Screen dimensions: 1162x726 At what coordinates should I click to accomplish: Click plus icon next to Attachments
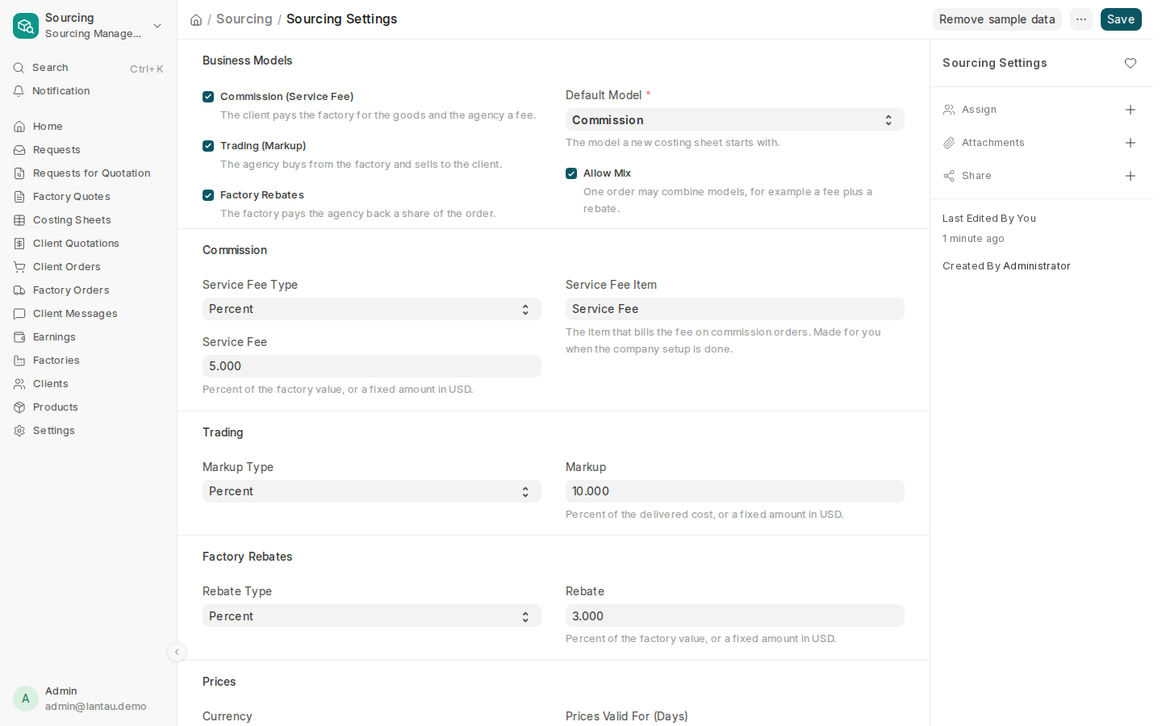pos(1131,143)
